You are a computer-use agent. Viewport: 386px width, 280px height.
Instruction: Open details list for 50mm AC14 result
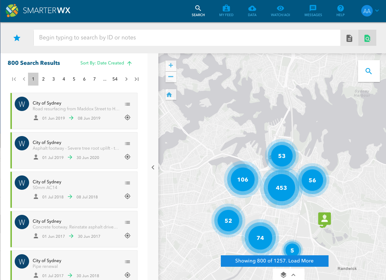[127, 183]
